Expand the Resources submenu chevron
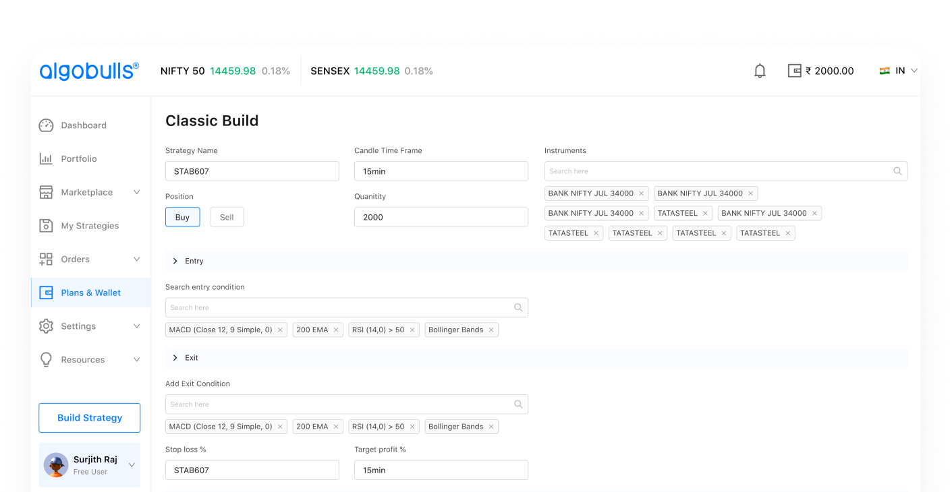950x492 pixels. pyautogui.click(x=136, y=360)
